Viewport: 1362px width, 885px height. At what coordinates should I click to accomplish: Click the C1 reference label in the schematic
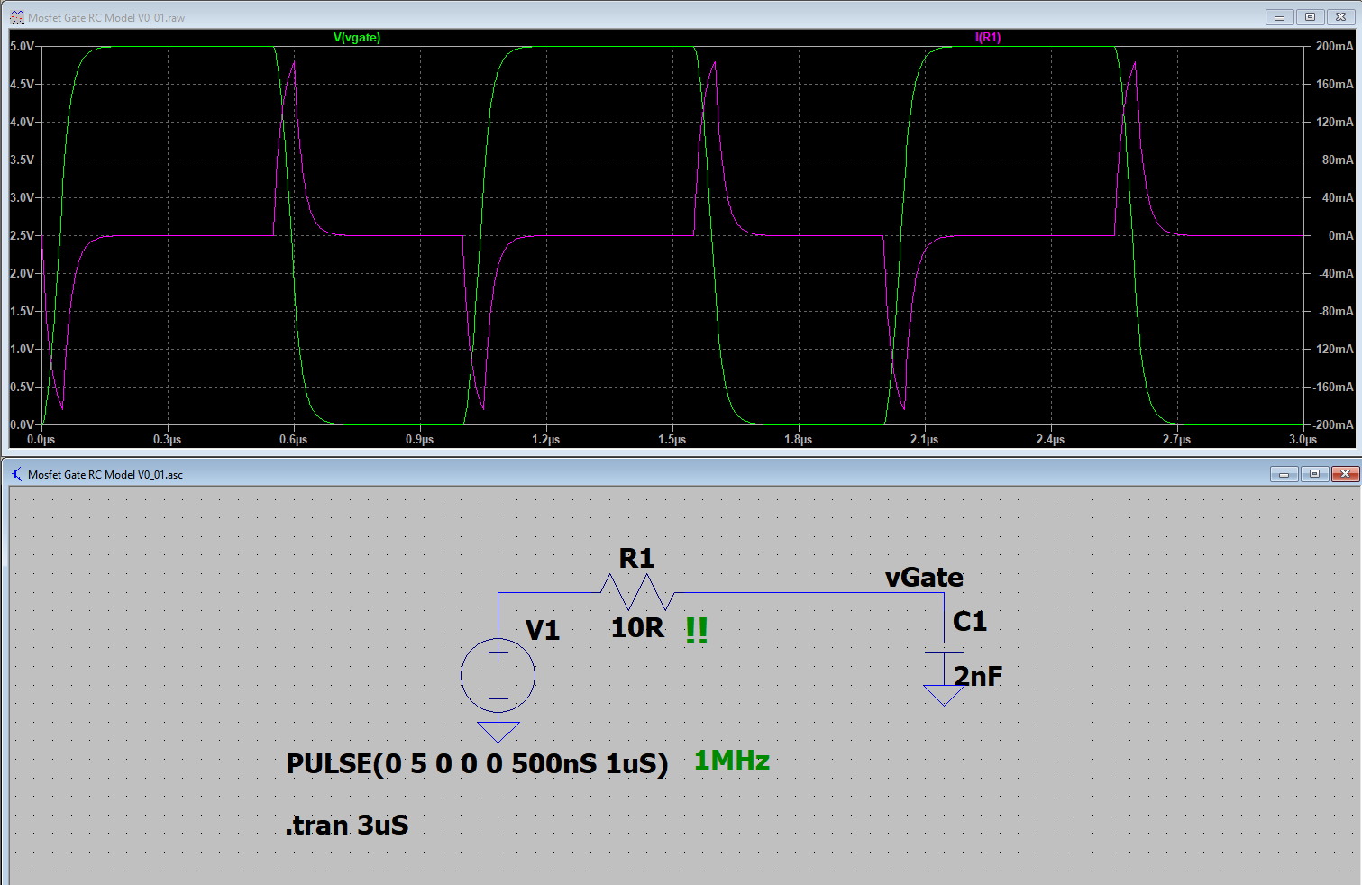970,621
